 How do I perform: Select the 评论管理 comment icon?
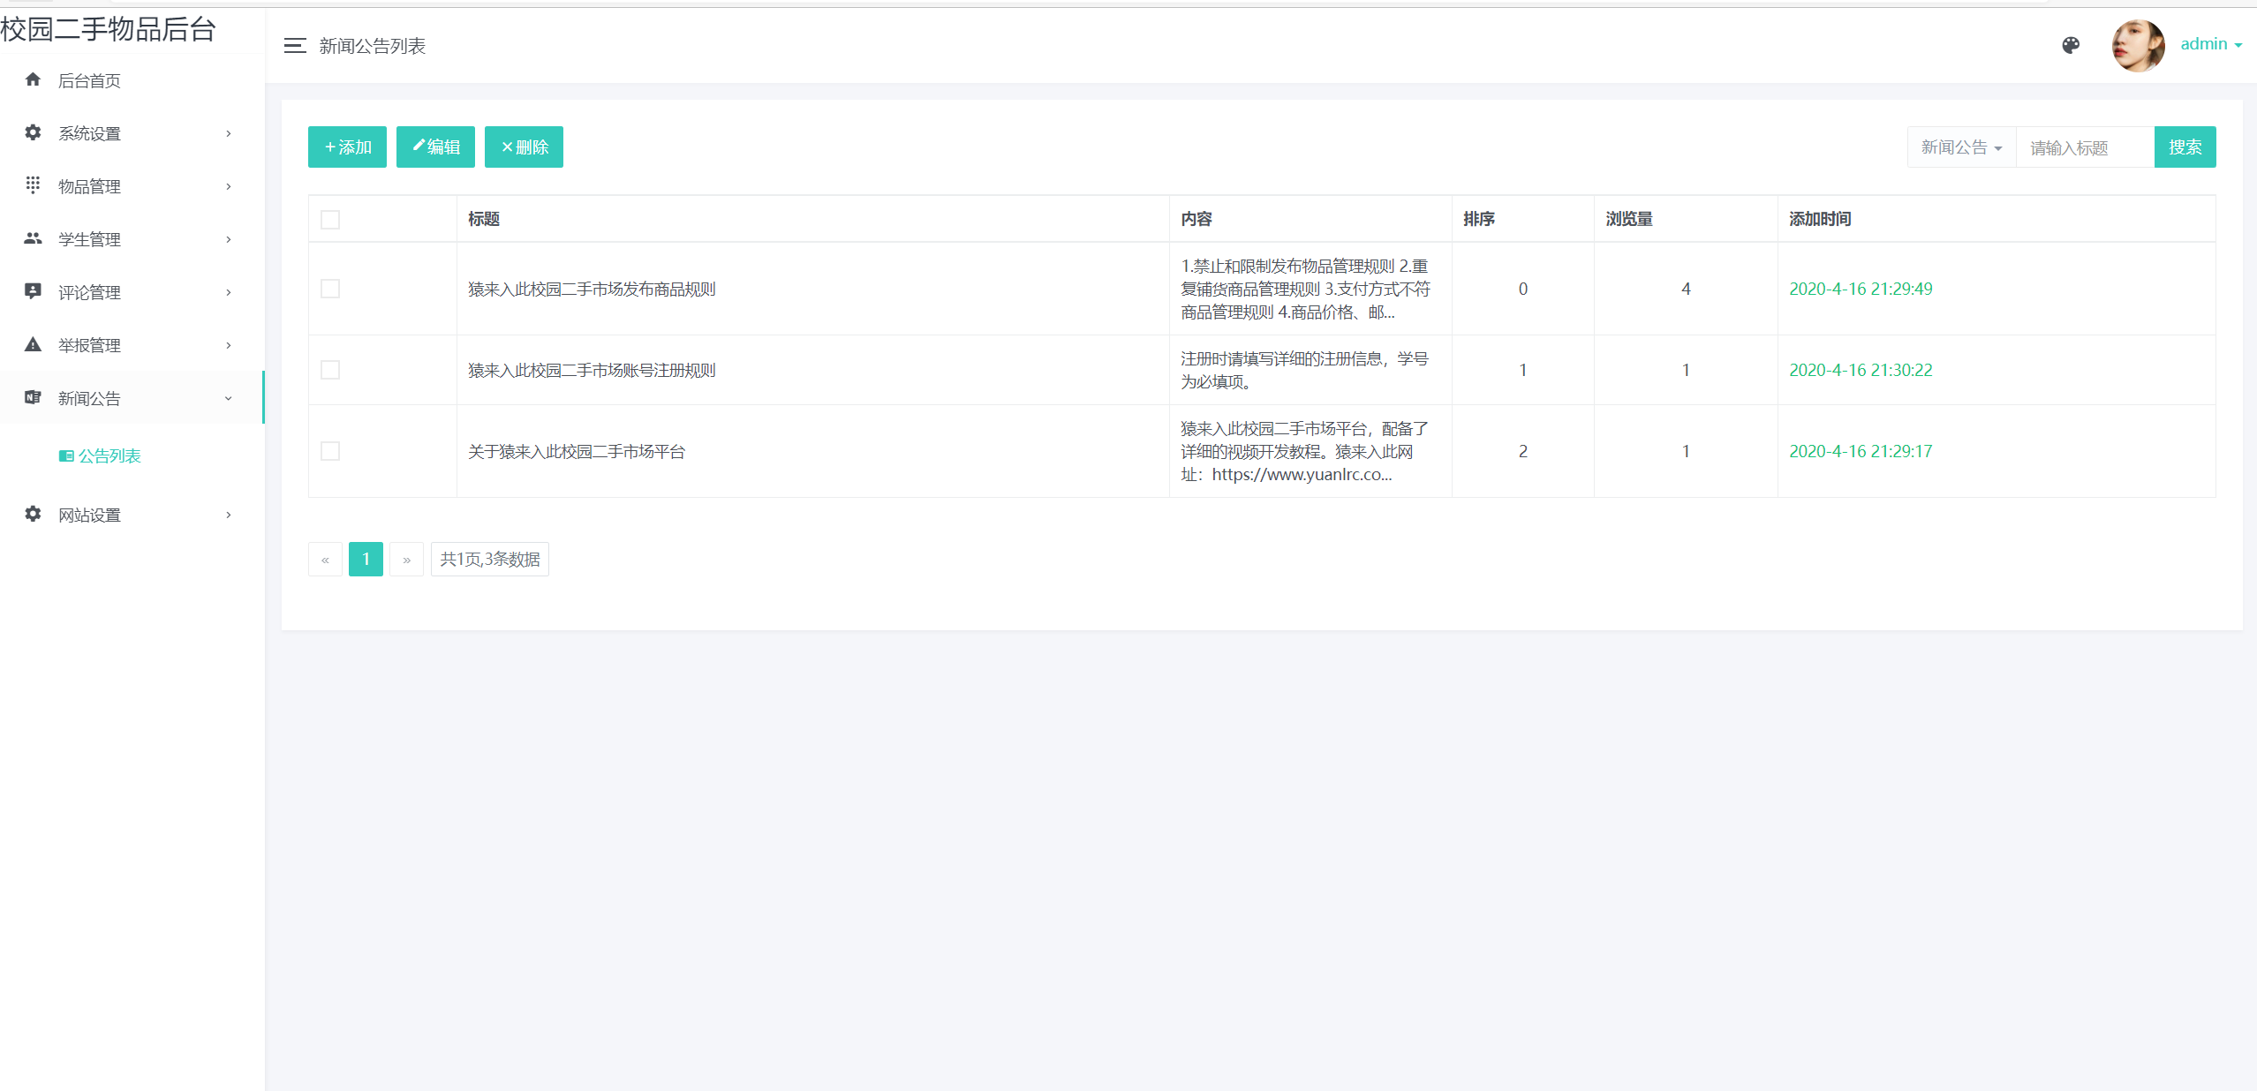click(x=33, y=291)
